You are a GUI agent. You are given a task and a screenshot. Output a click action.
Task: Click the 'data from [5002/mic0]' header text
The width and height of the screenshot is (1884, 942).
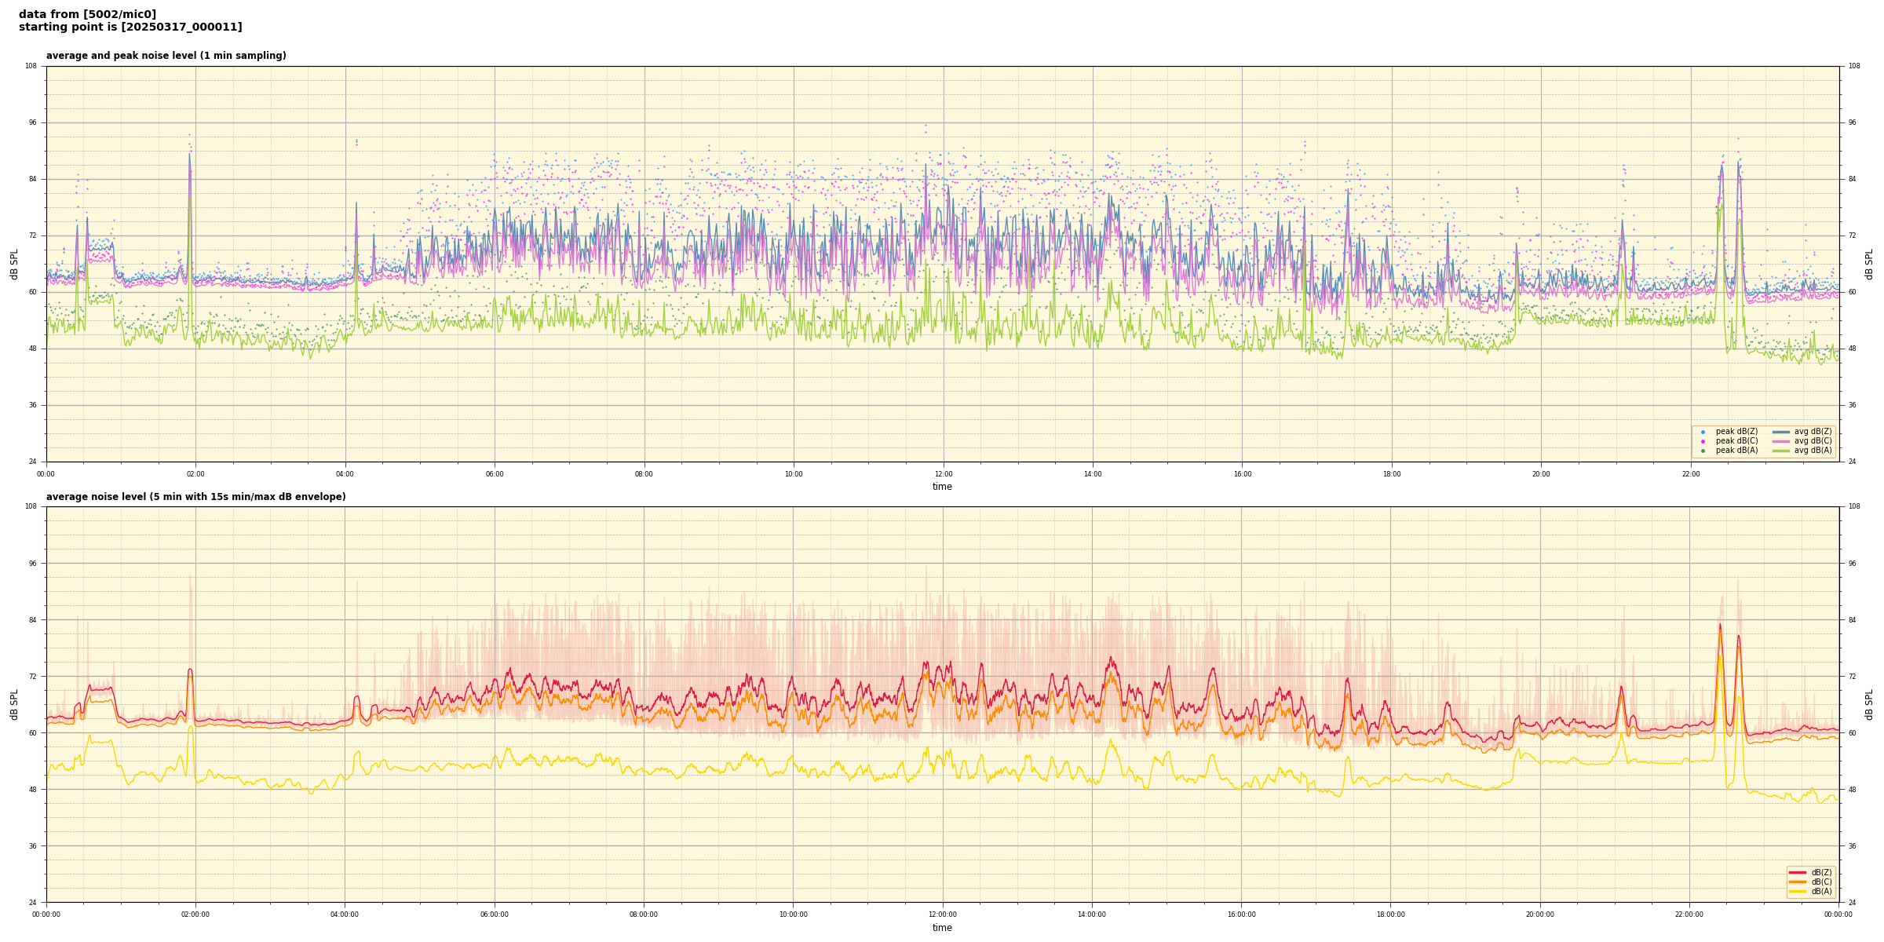[87, 14]
